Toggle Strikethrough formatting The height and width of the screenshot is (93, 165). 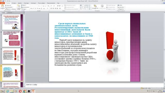tap(39, 9)
